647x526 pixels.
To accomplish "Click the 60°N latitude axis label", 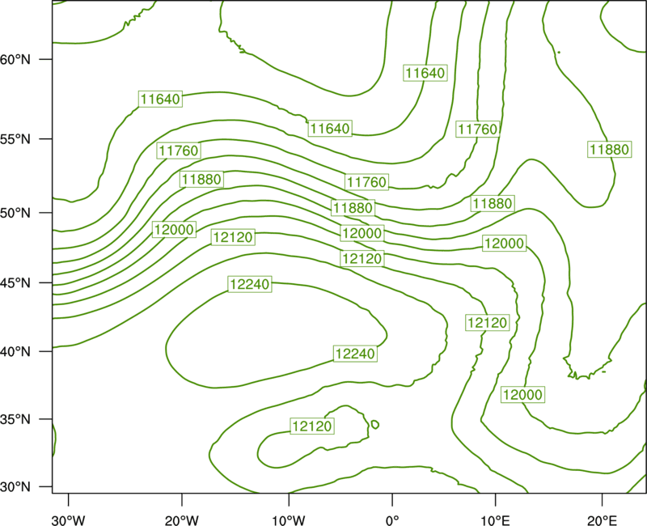I will (x=15, y=59).
